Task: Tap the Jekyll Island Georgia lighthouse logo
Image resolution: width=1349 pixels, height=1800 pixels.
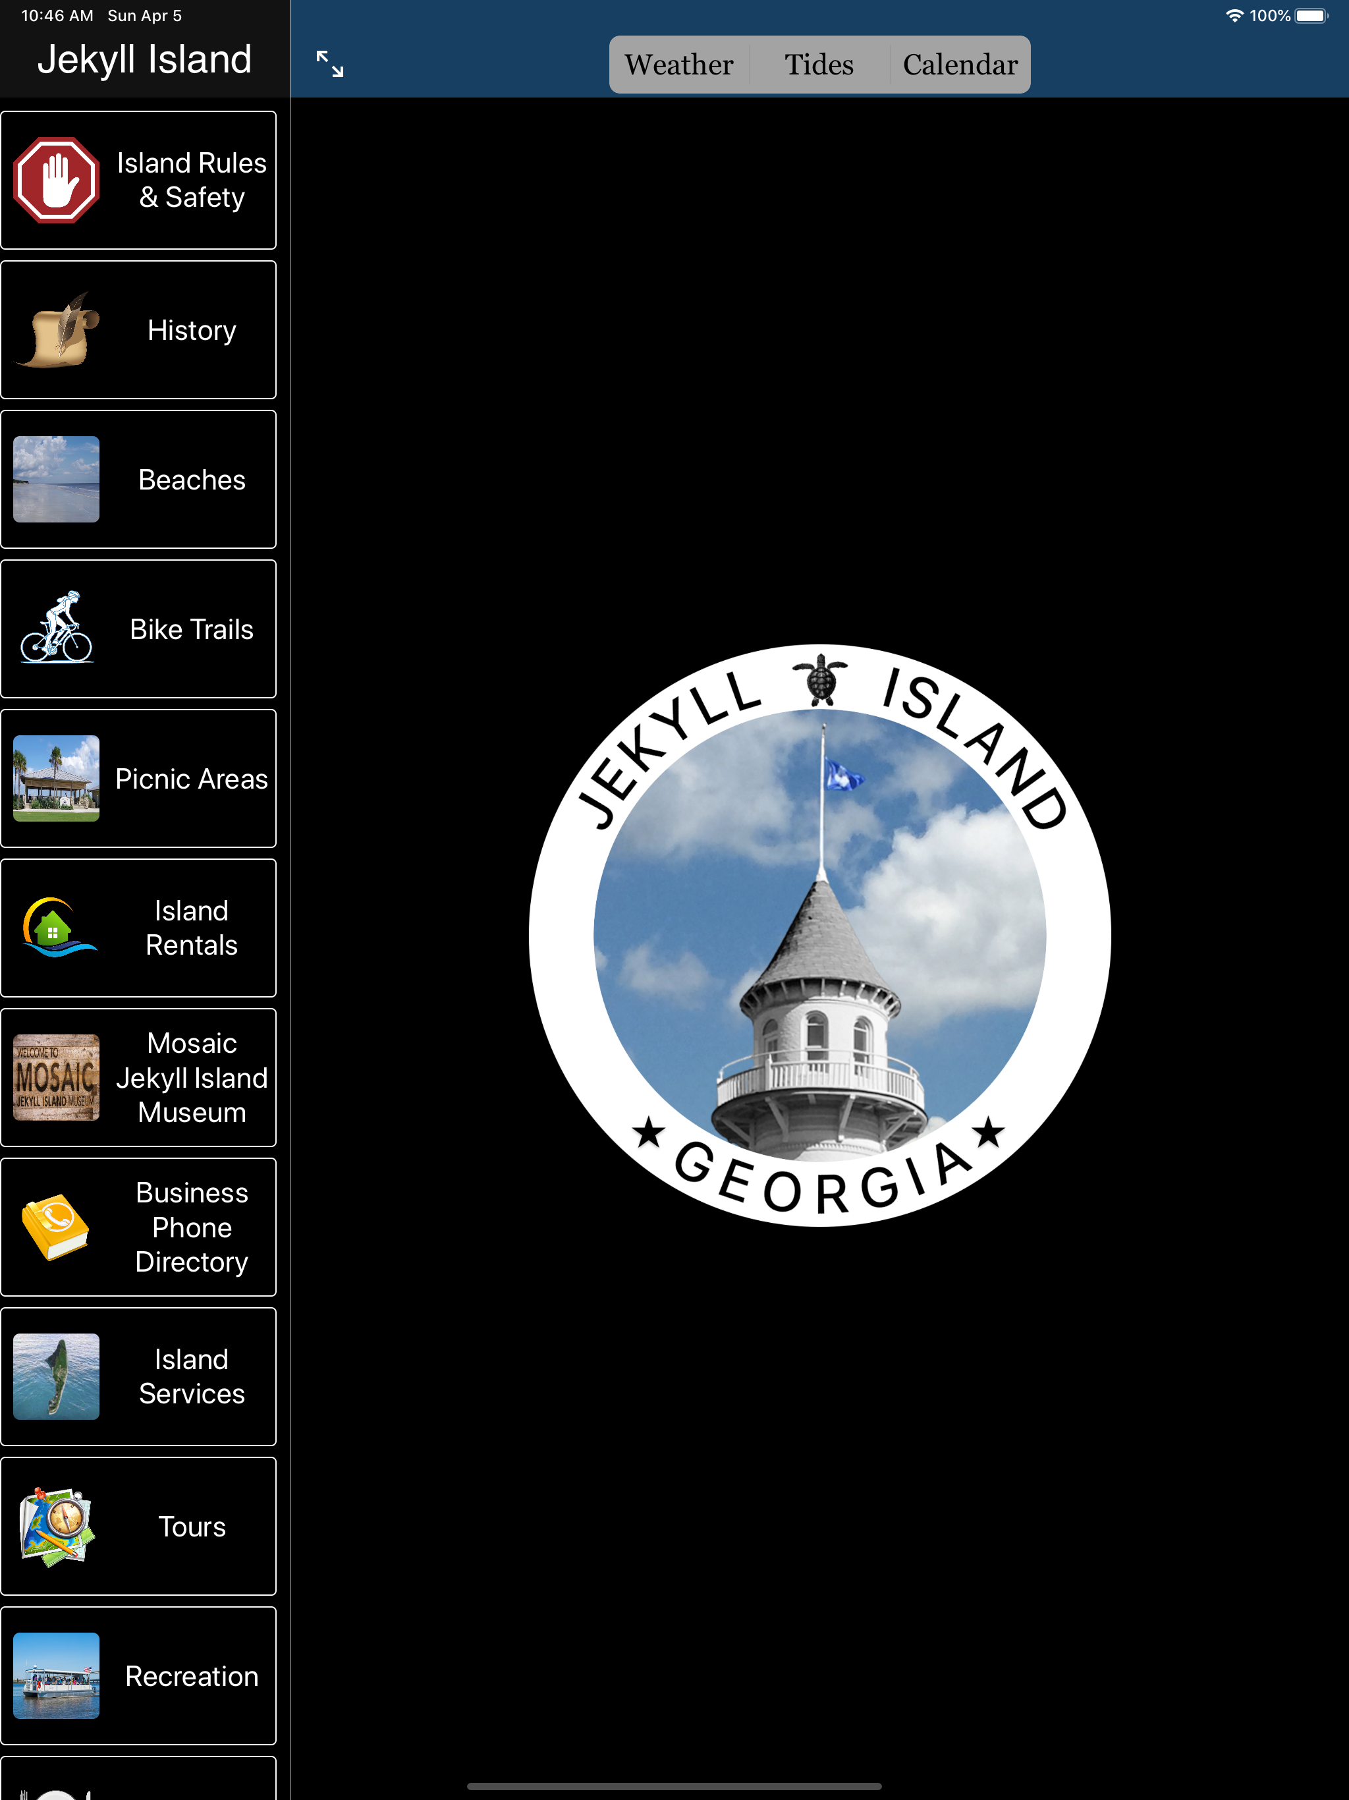Action: (x=820, y=935)
